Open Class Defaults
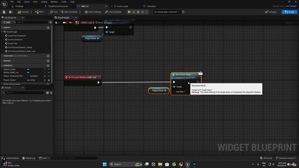The height and width of the screenshot is (168, 299). coord(113,12)
